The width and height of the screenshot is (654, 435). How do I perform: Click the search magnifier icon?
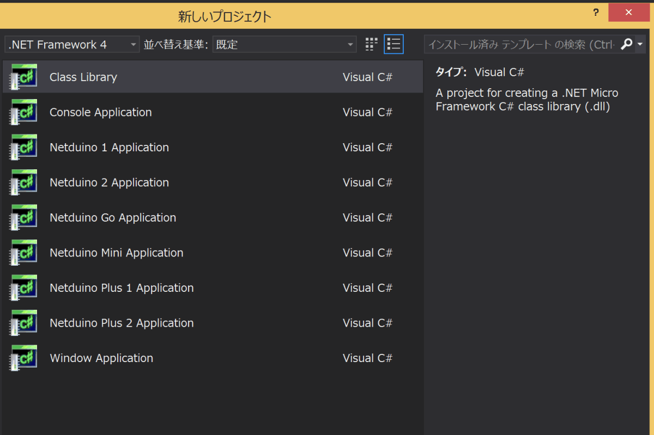(627, 44)
